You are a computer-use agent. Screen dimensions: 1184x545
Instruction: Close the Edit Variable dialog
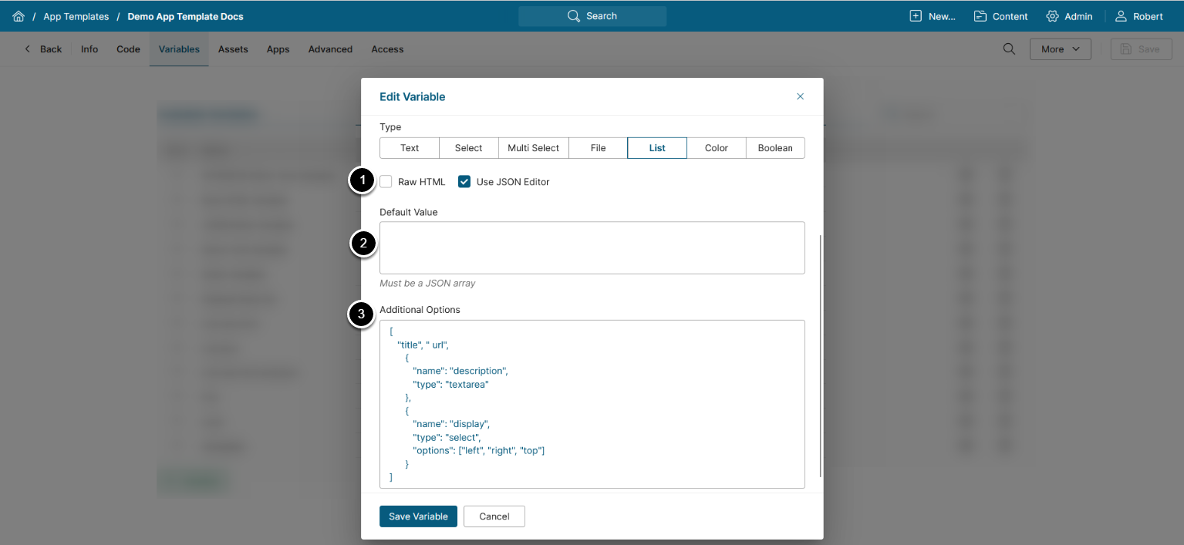point(800,96)
